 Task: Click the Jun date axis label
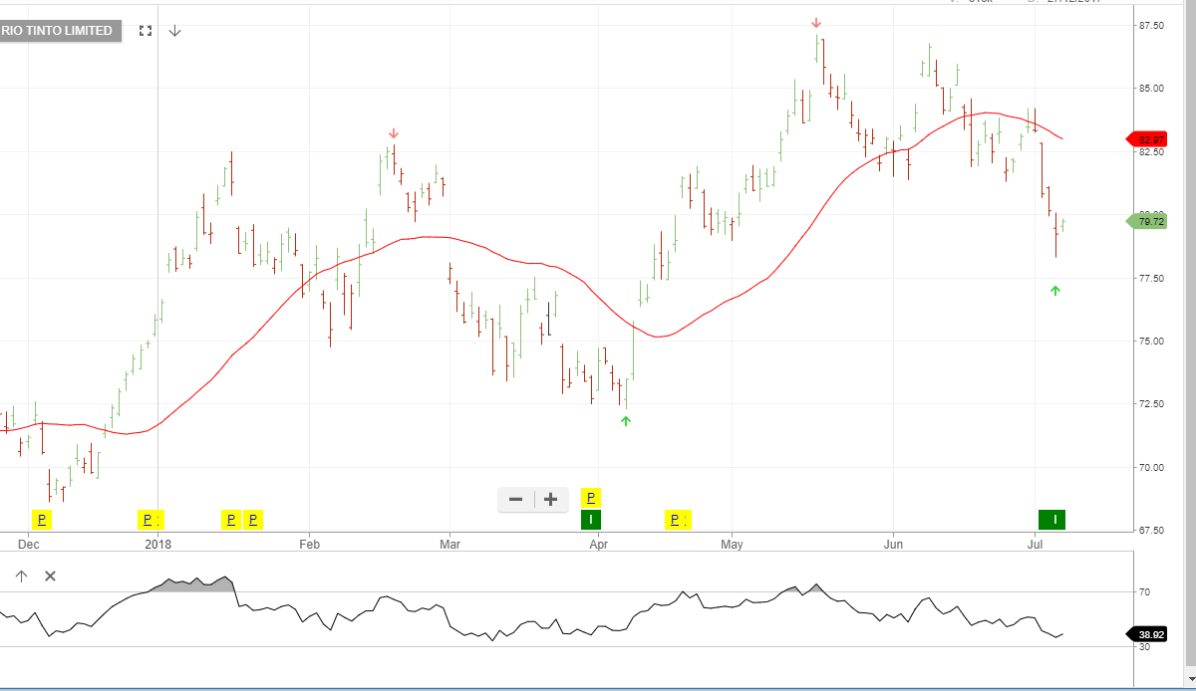pyautogui.click(x=893, y=545)
